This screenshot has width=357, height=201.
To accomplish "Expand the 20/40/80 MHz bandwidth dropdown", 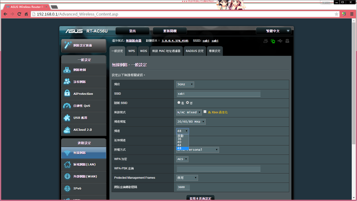I will click(x=191, y=122).
